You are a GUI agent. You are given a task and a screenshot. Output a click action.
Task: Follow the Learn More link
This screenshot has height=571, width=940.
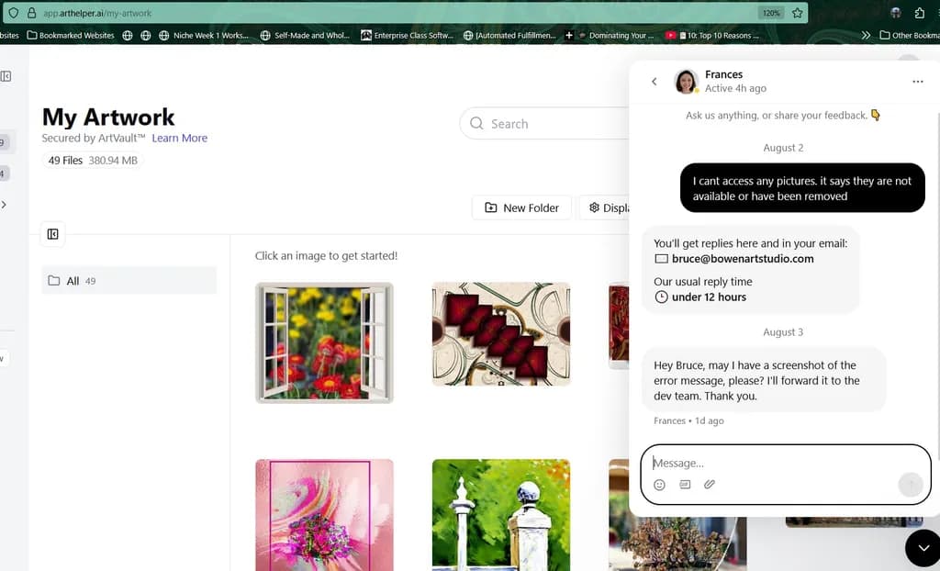coord(179,138)
